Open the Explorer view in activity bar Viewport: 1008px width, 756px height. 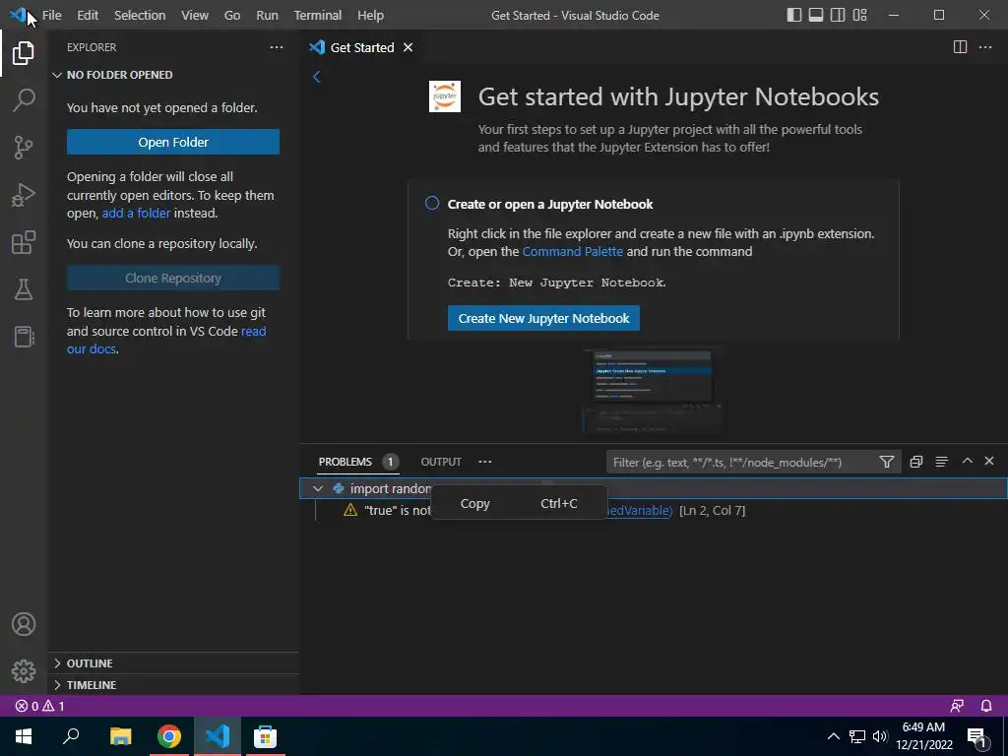point(24,53)
